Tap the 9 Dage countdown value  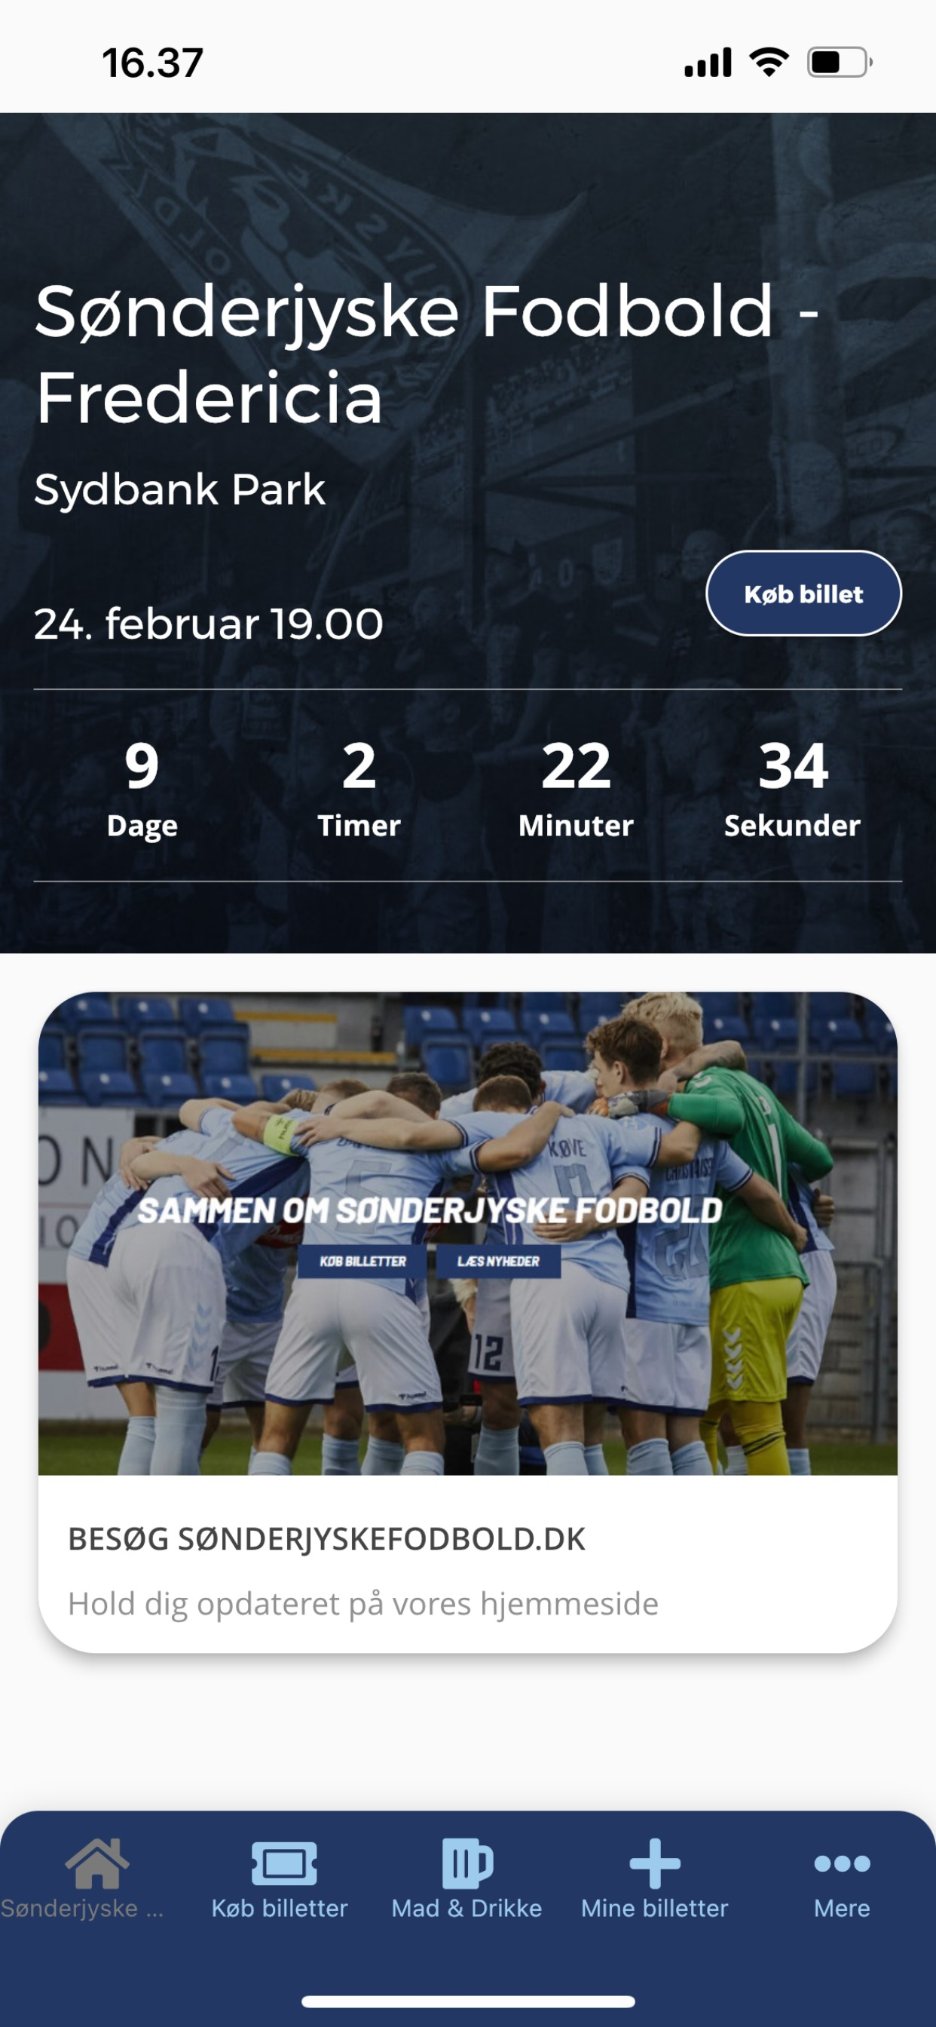point(142,765)
